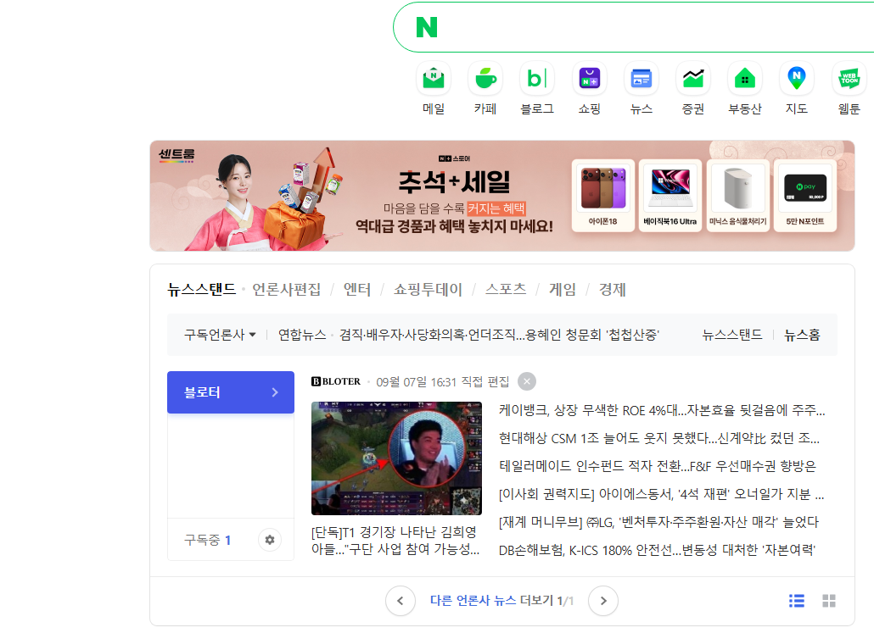Open the Real Estate (부동산) icon
Image resolution: width=874 pixels, height=633 pixels.
pyautogui.click(x=745, y=79)
